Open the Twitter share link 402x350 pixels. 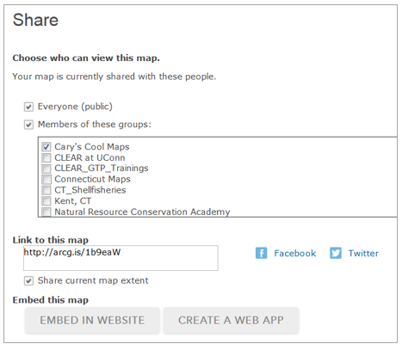pyautogui.click(x=363, y=254)
